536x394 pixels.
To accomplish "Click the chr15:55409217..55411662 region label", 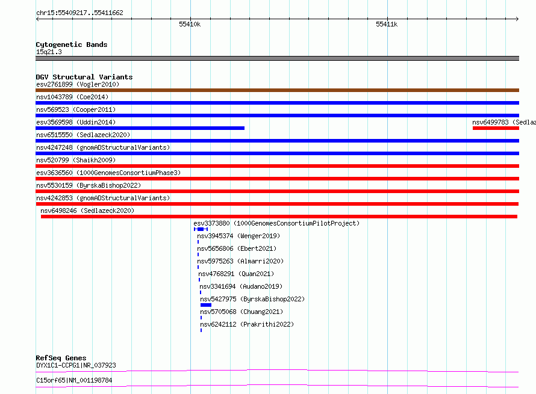I will [x=79, y=13].
